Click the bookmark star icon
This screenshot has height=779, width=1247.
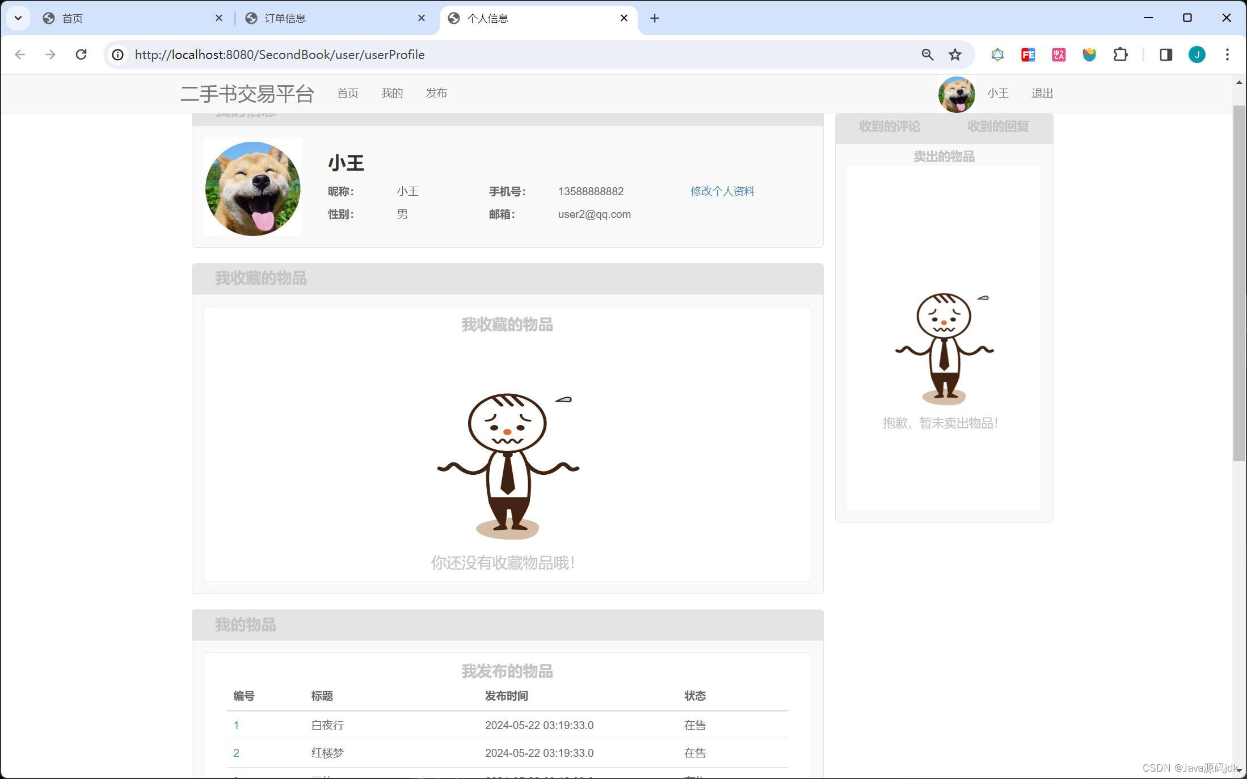[x=955, y=54]
